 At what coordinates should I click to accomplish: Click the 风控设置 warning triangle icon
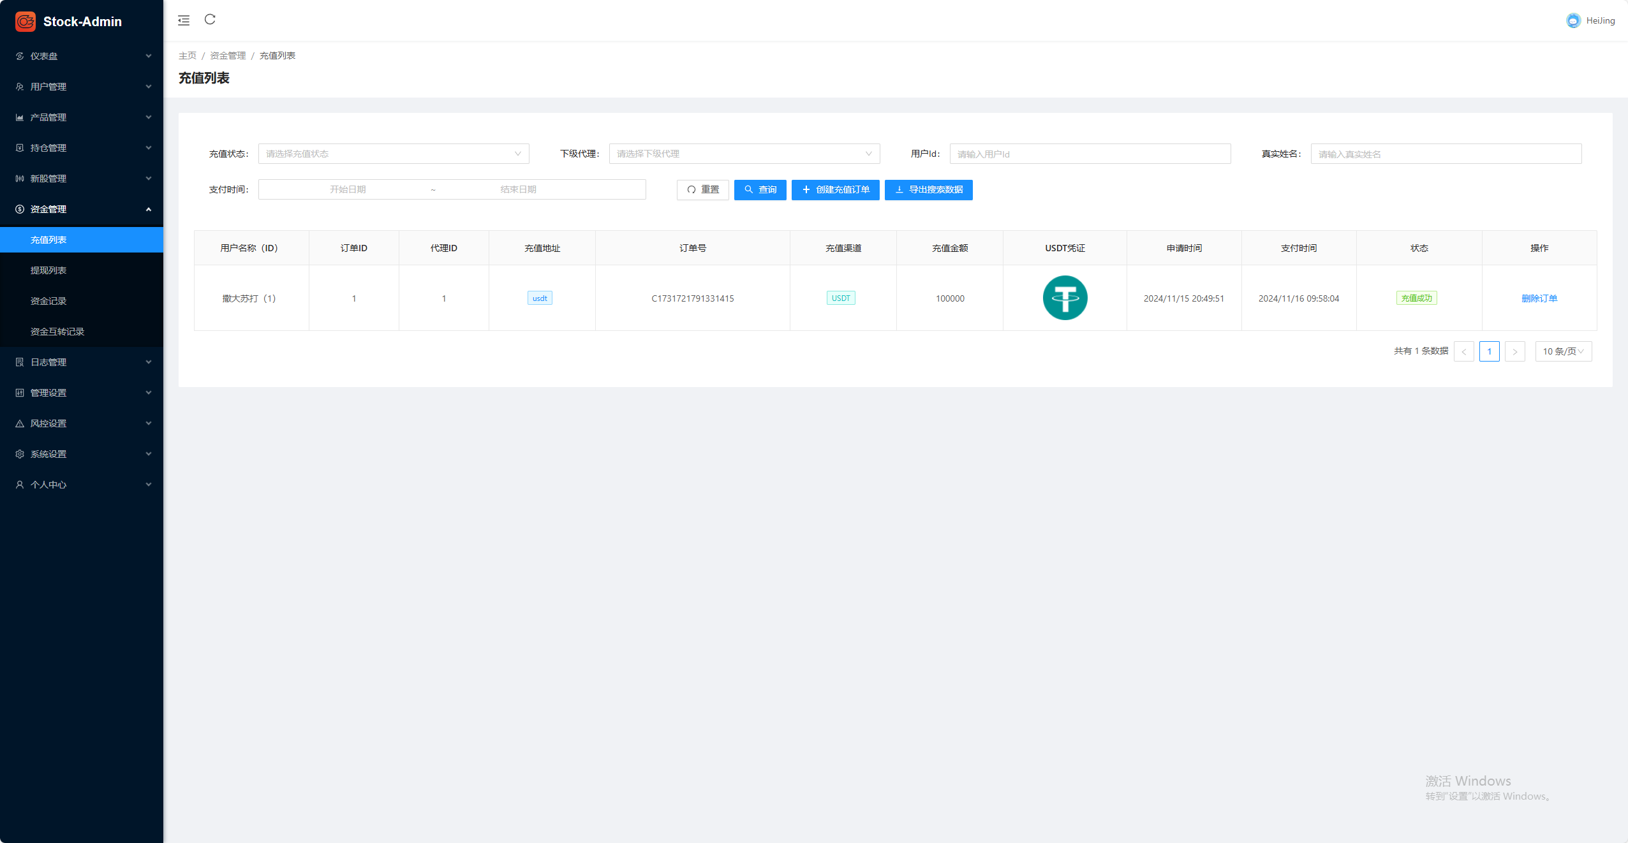coord(20,423)
